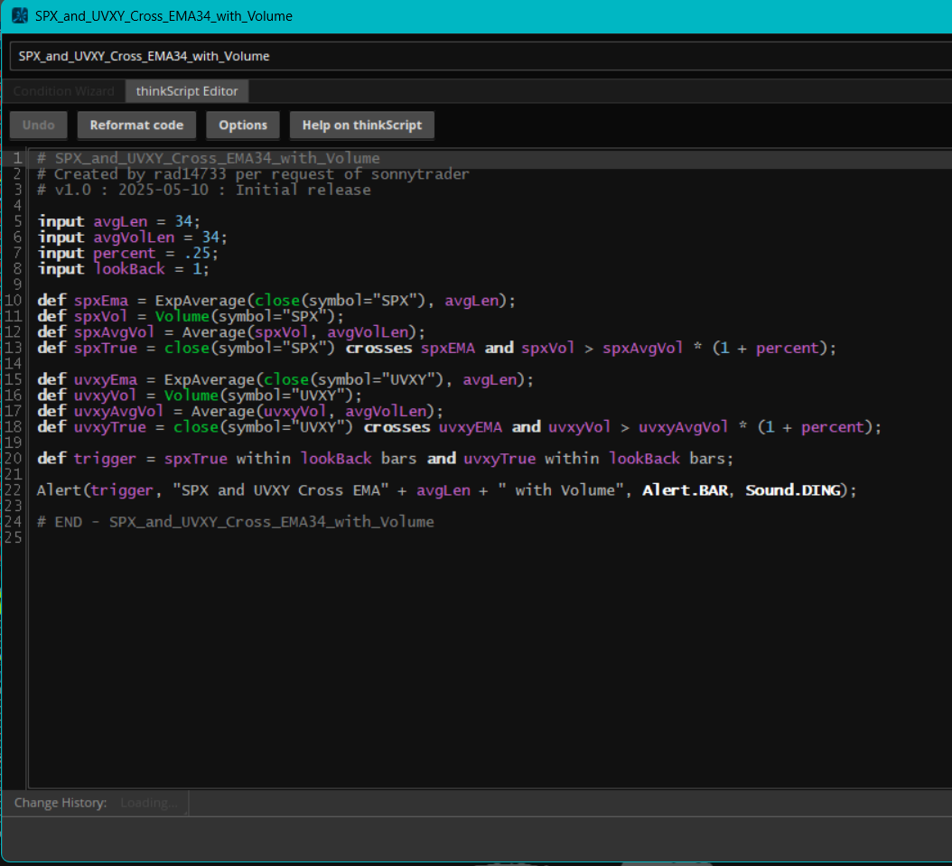Click the 'Loading...' change history text
The height and width of the screenshot is (866, 952).
point(149,803)
